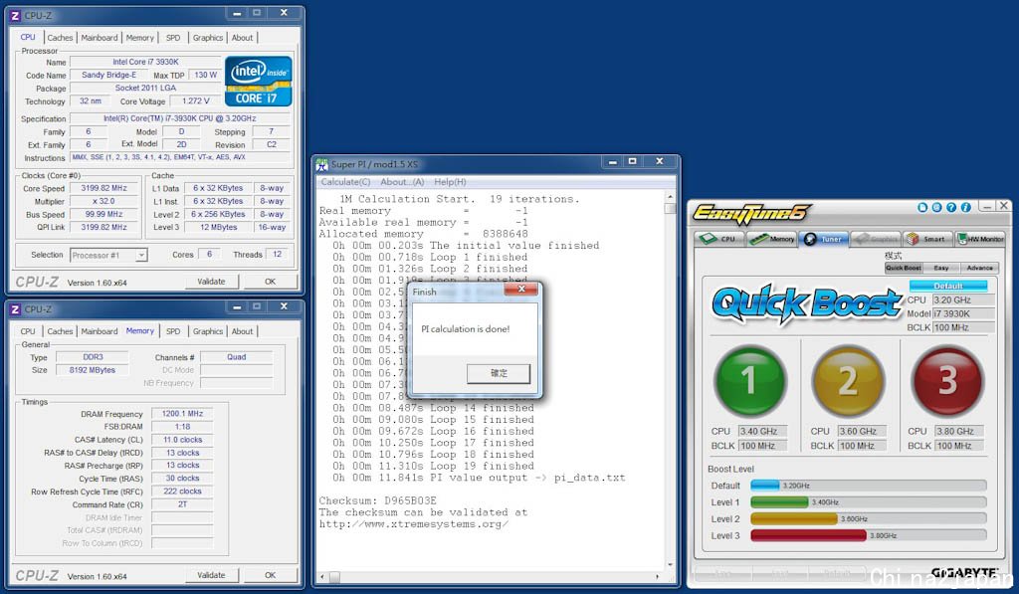Open the CPU tab in EasyTune6
This screenshot has width=1019, height=594.
718,239
